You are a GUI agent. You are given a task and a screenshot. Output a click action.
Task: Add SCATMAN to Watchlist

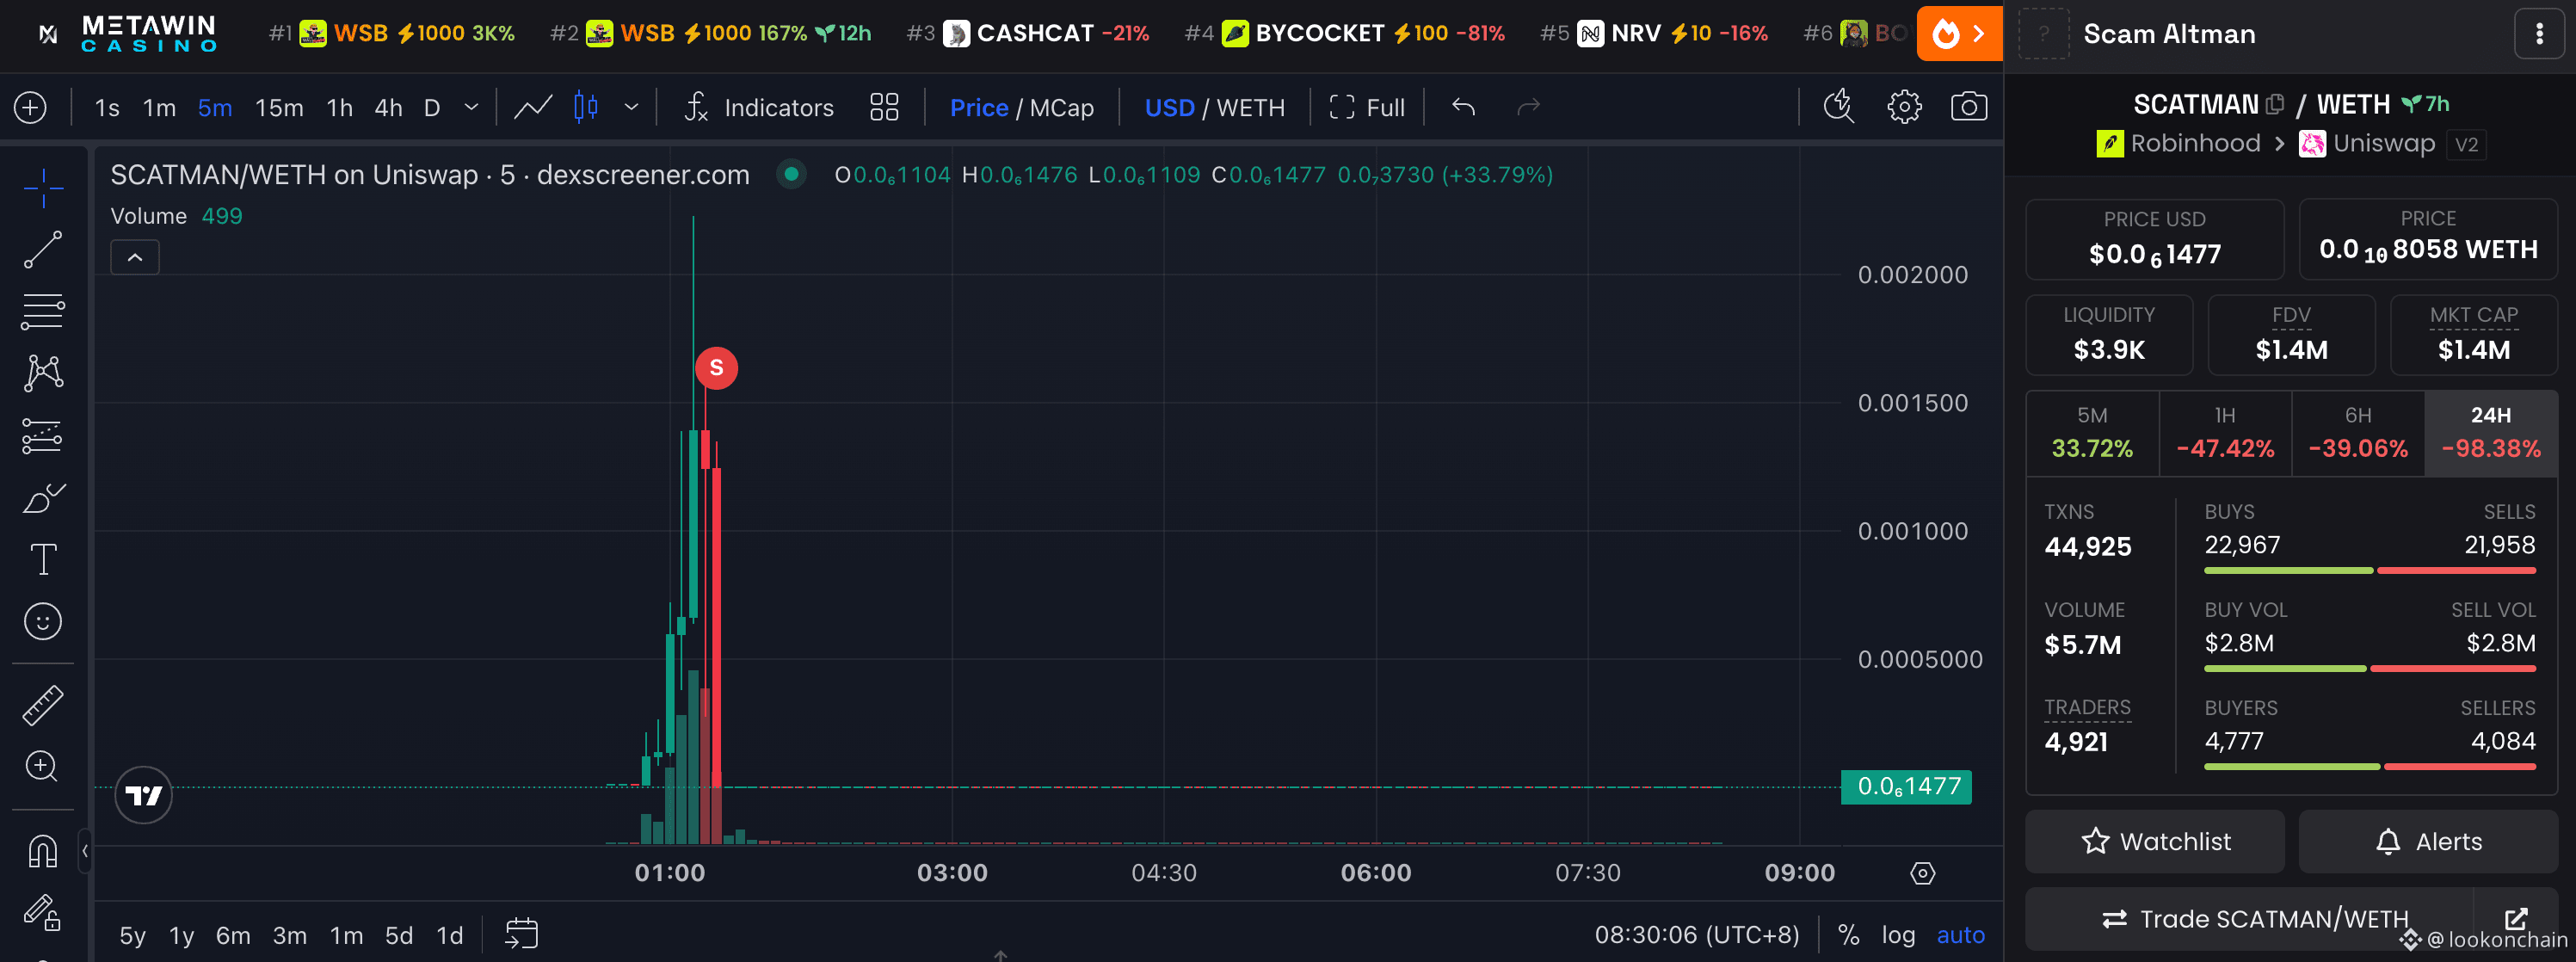tap(2155, 841)
